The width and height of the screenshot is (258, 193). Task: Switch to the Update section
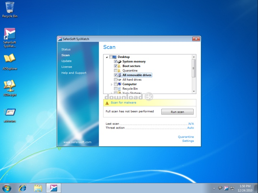pyautogui.click(x=66, y=61)
